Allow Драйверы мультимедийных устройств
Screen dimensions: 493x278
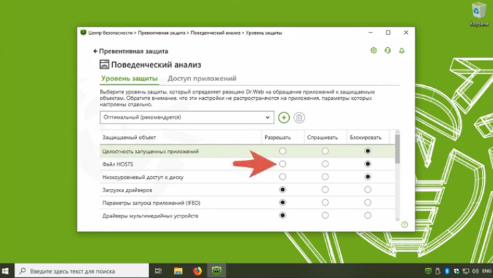[x=282, y=215]
